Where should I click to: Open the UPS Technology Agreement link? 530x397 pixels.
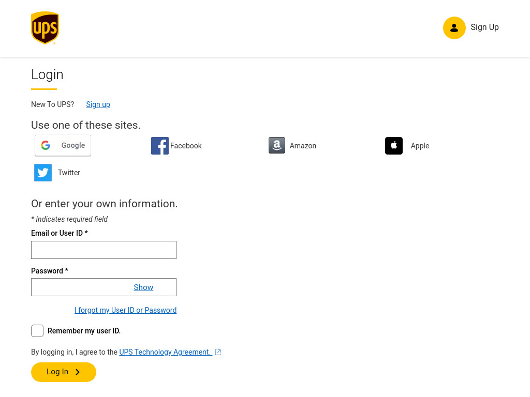(x=166, y=352)
